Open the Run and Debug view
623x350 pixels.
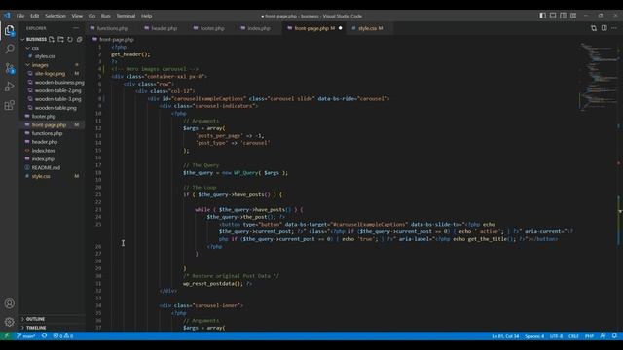coord(9,87)
